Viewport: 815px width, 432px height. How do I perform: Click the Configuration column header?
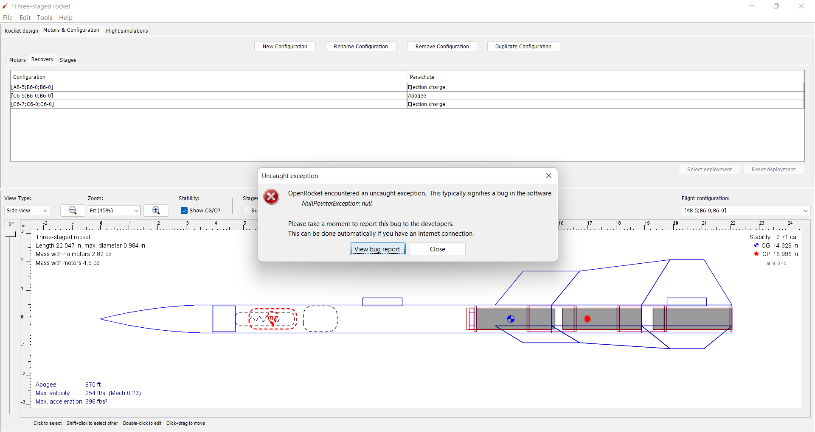(x=209, y=77)
